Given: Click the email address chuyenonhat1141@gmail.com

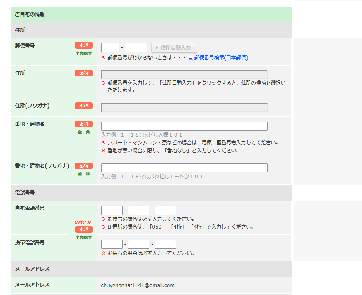Looking at the screenshot, I should pyautogui.click(x=138, y=285).
